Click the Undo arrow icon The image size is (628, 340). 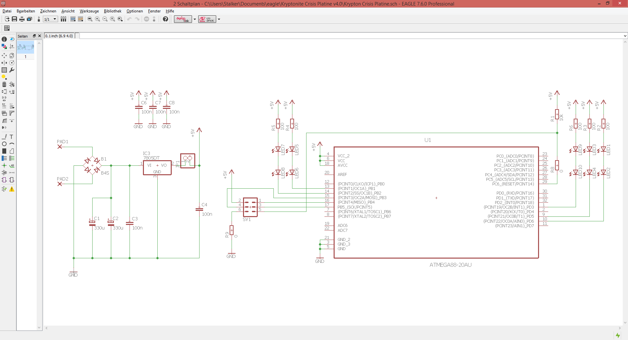pos(130,19)
